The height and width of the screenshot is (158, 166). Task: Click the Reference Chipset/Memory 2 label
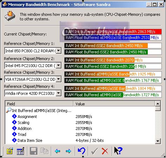tap(29, 59)
